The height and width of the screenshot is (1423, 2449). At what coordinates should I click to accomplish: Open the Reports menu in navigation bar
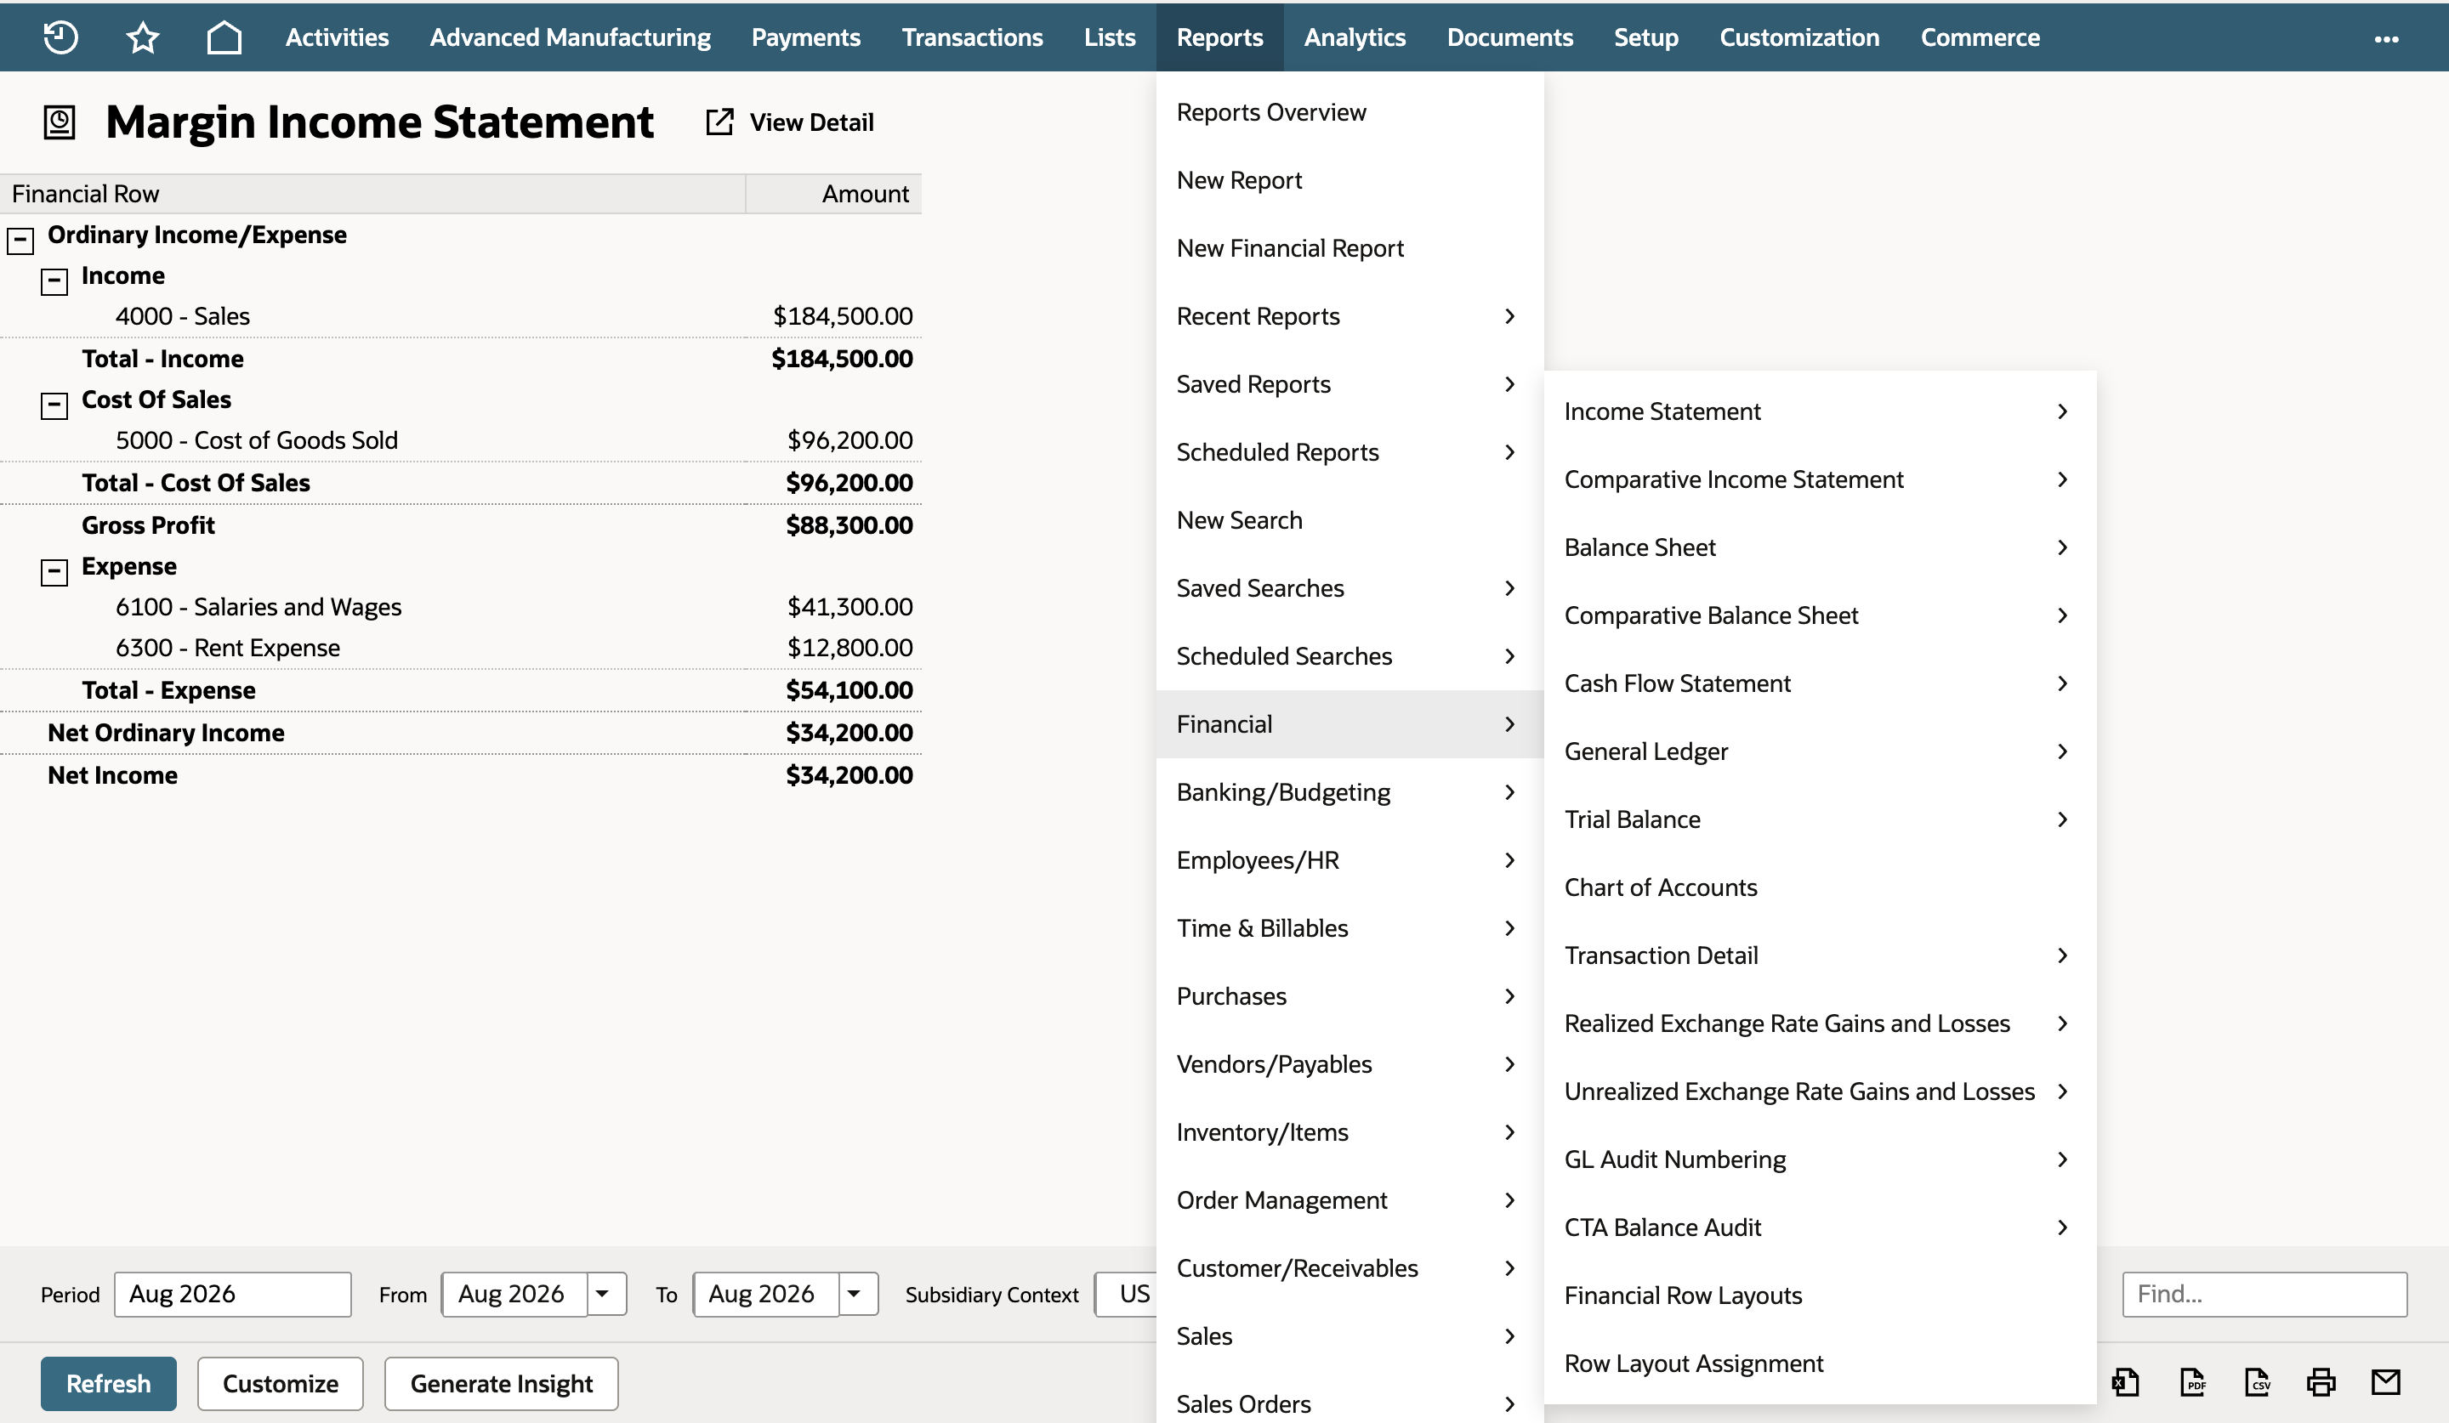(1219, 37)
